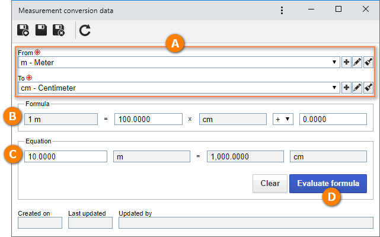Click the Refresh arrow icon

click(x=85, y=30)
